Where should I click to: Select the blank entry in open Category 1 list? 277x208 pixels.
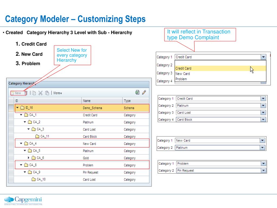[x=220, y=63]
